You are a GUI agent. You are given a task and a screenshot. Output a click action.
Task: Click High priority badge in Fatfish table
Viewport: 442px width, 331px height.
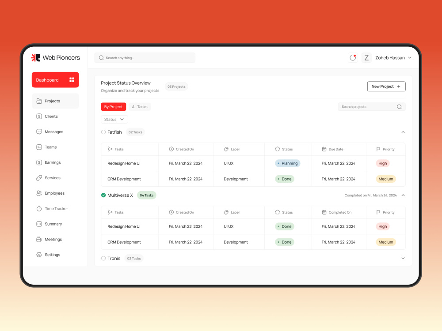pos(382,163)
